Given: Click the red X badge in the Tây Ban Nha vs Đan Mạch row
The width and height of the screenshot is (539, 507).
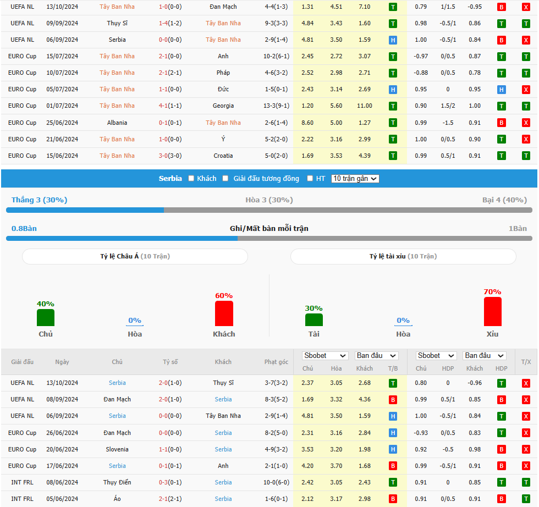Looking at the screenshot, I should 526,7.
